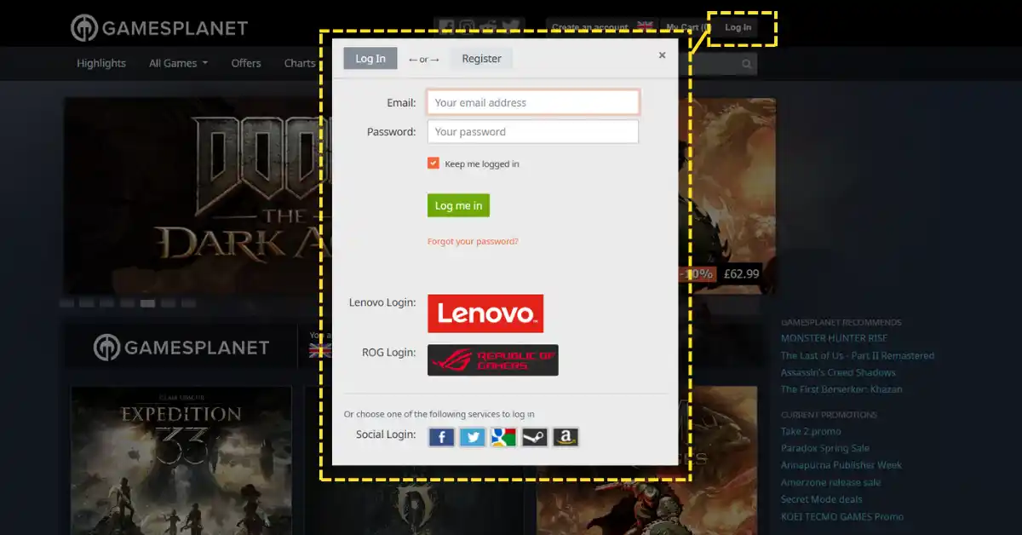Open the Instagram icon in the top bar
Image resolution: width=1022 pixels, height=535 pixels.
(466, 25)
